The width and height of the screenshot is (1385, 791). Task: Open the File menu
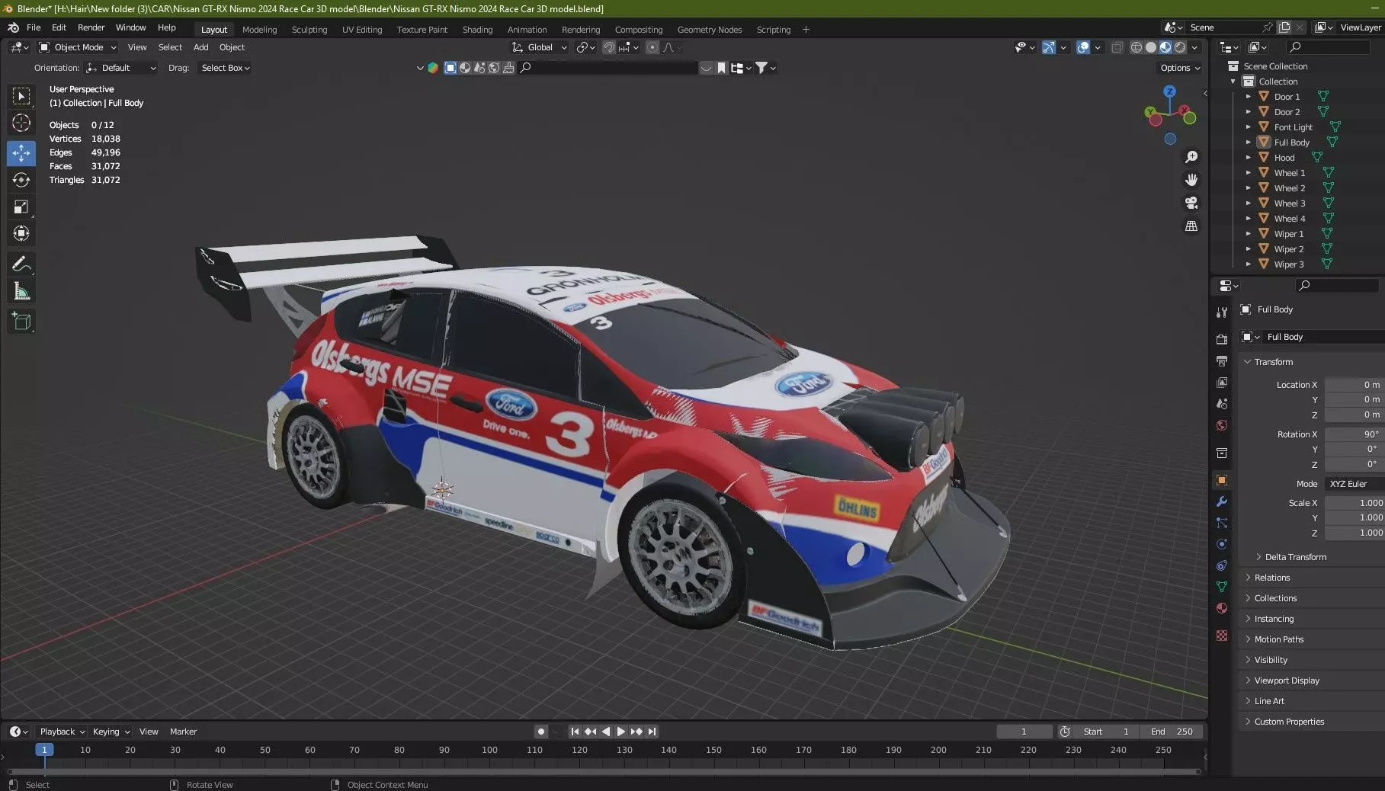[34, 27]
